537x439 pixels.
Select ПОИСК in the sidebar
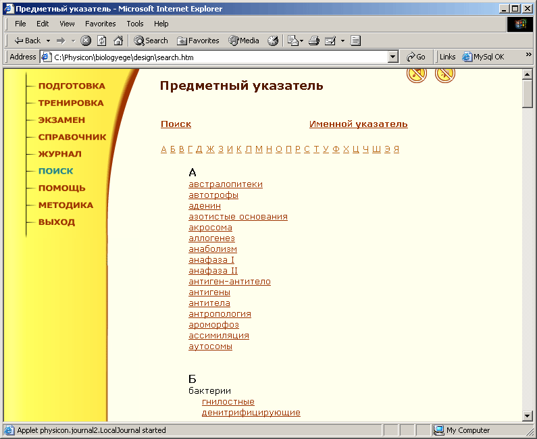click(56, 172)
